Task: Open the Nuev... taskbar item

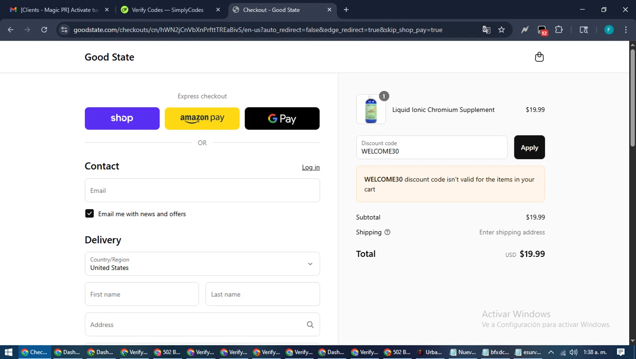Action: (463, 352)
